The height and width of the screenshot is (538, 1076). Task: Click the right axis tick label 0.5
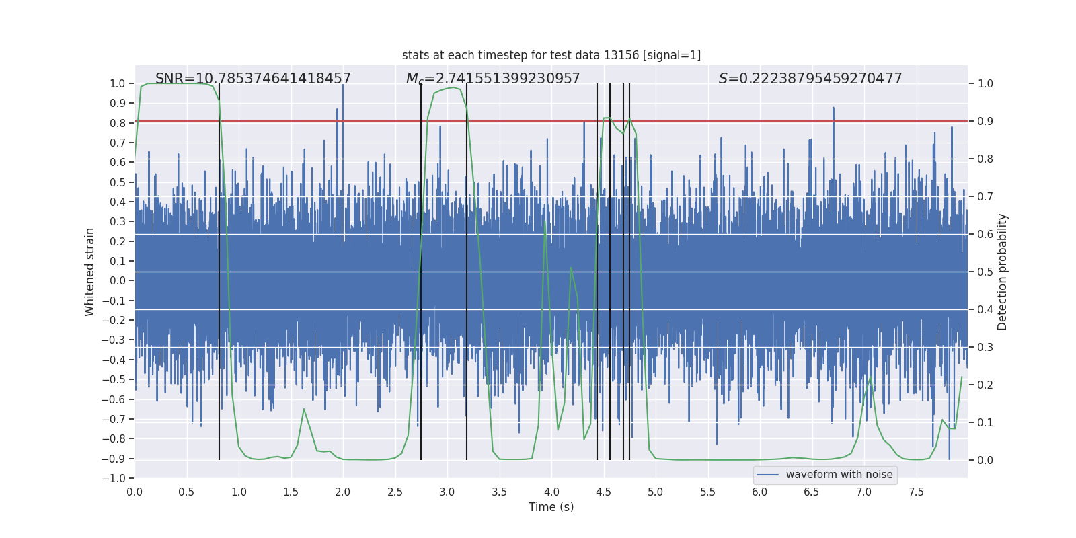(985, 272)
